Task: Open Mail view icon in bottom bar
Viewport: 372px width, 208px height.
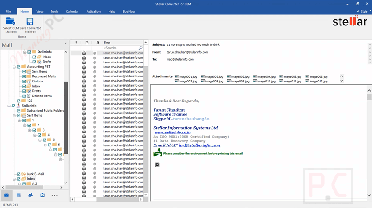Action: click(x=6, y=195)
